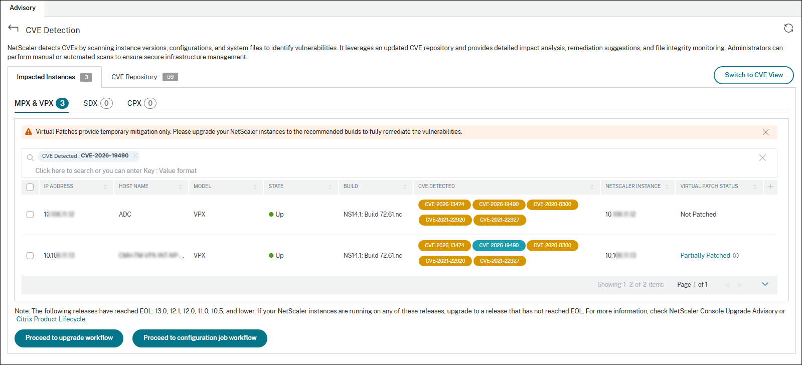Image resolution: width=802 pixels, height=365 pixels.
Task: Open the Partially Patched status link
Action: coord(705,255)
